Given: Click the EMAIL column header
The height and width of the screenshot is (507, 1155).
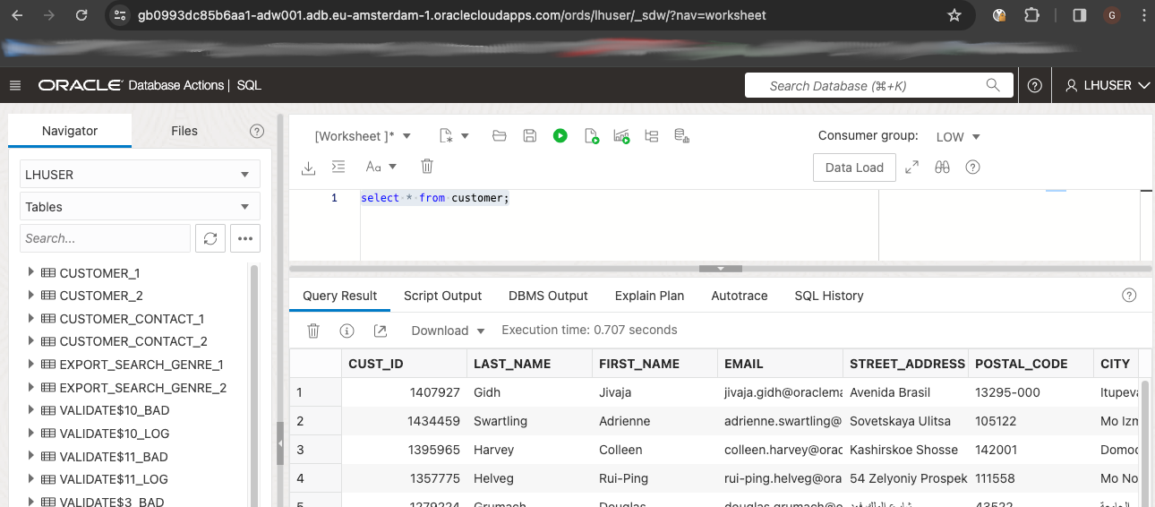Looking at the screenshot, I should (x=781, y=364).
